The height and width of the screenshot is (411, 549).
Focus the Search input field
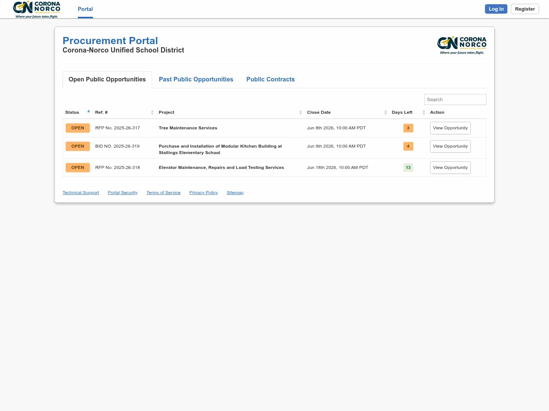pyautogui.click(x=455, y=100)
